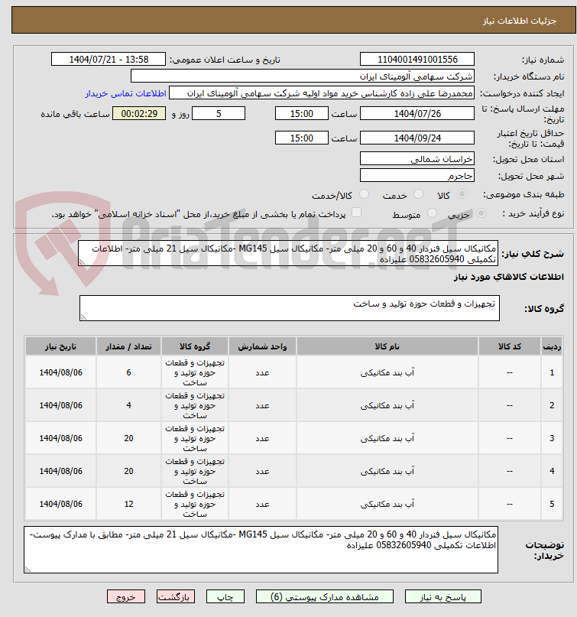Image resolution: width=577 pixels, height=617 pixels.
Task: Click the row number 5 cell
Action: [552, 504]
